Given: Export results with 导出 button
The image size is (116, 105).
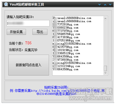Looking at the screenshot, I should [x=40, y=32].
